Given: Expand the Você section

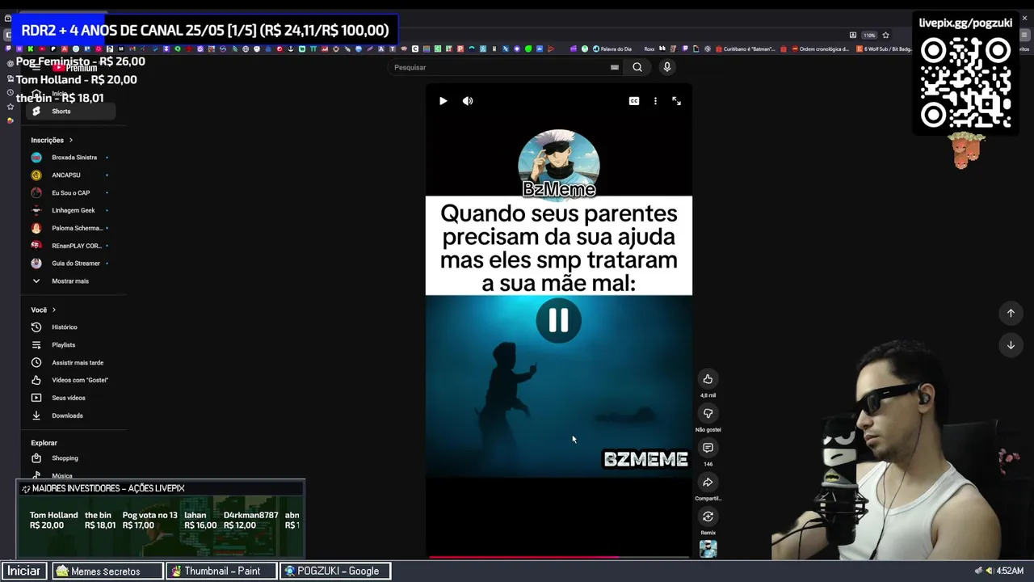Looking at the screenshot, I should 44,310.
